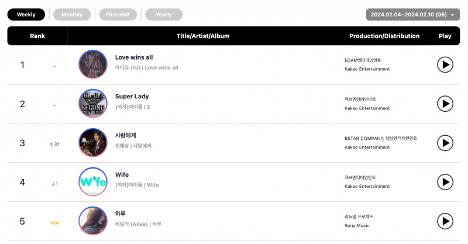Open the 사랑에게 album cover thumbnail
Screen dimensions: 468x244
click(93, 142)
